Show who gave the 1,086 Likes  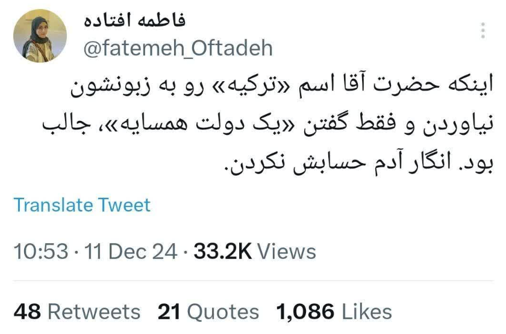334,312
